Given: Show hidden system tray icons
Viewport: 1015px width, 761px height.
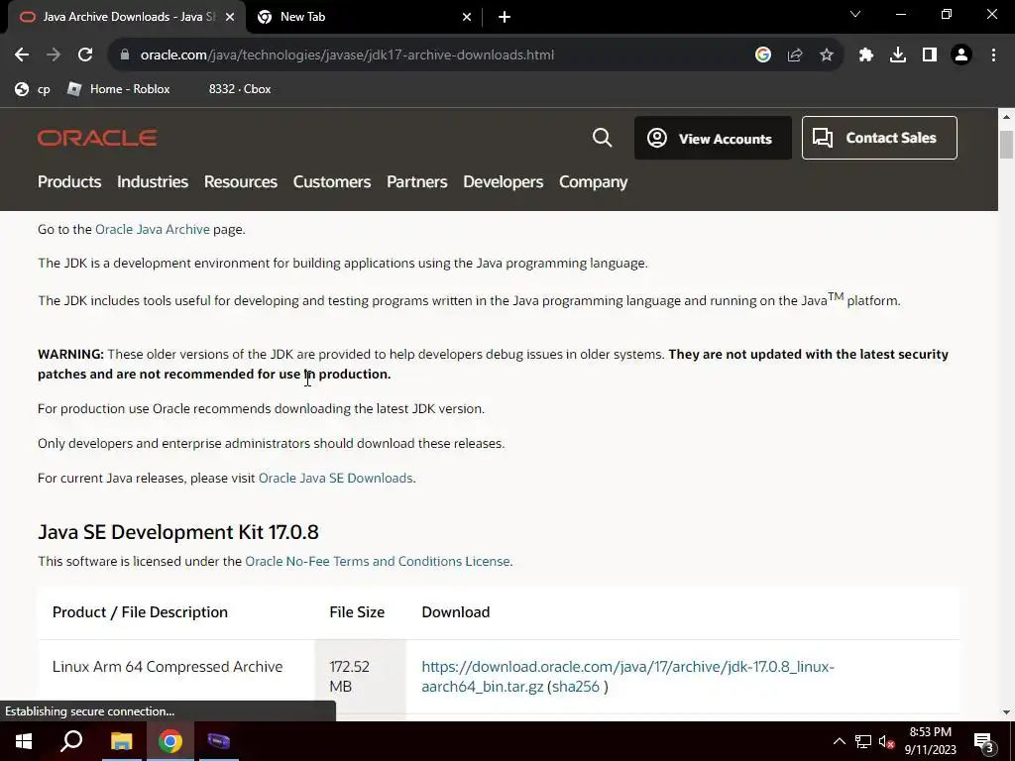Looking at the screenshot, I should 839,741.
